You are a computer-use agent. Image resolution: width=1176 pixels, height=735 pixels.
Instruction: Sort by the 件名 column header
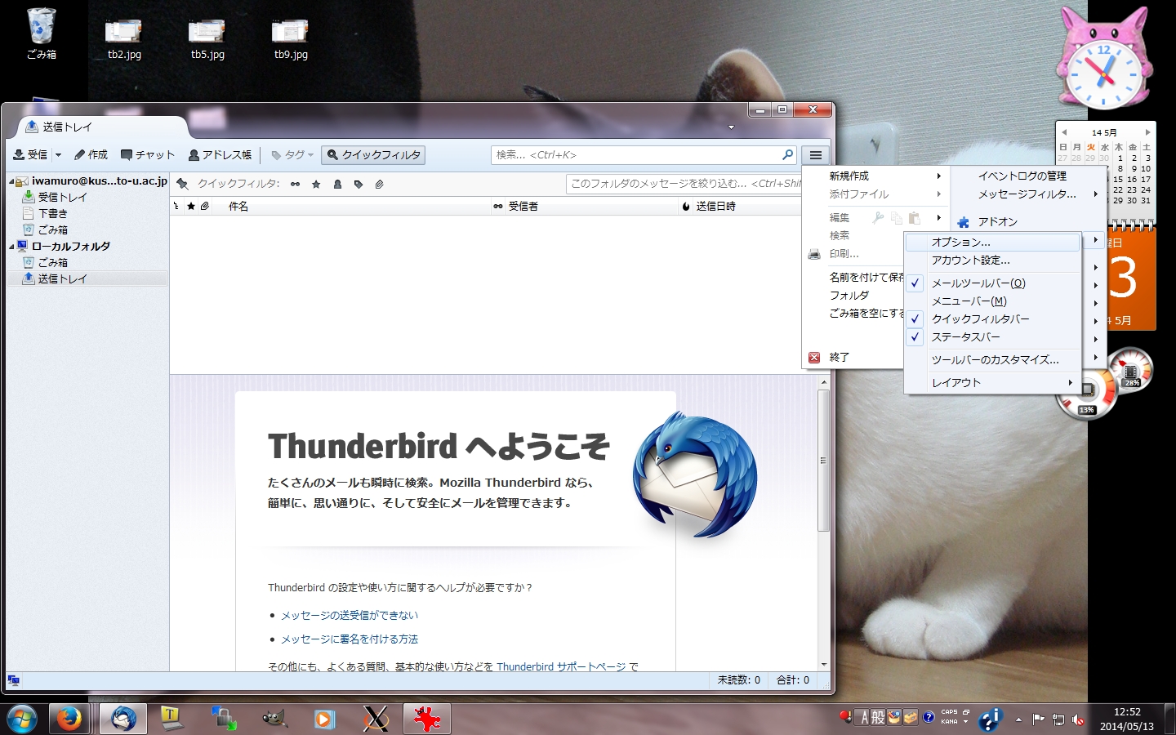tap(351, 206)
